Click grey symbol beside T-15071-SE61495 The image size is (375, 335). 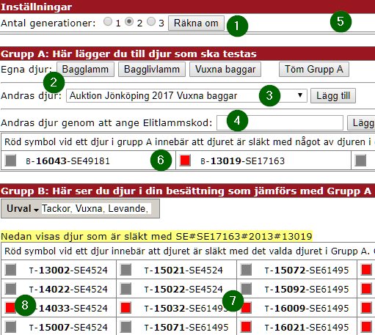[125, 327]
